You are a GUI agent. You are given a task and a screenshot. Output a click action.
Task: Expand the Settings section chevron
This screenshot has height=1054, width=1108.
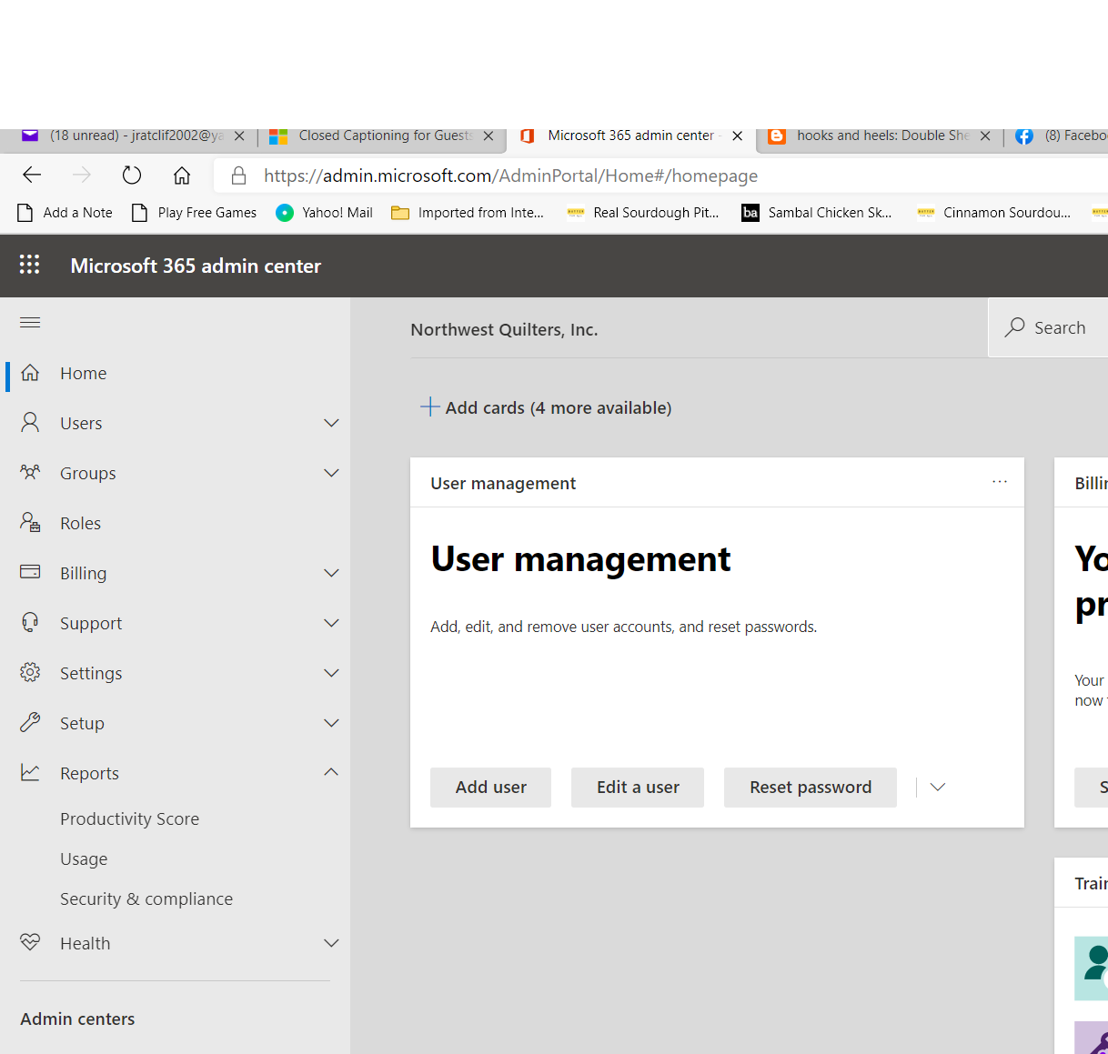(x=331, y=673)
